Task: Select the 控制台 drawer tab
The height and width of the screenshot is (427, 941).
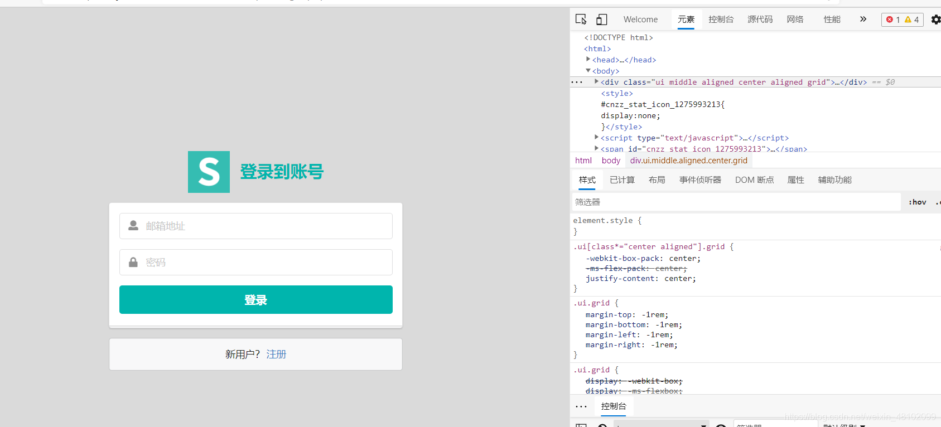Action: coord(614,406)
